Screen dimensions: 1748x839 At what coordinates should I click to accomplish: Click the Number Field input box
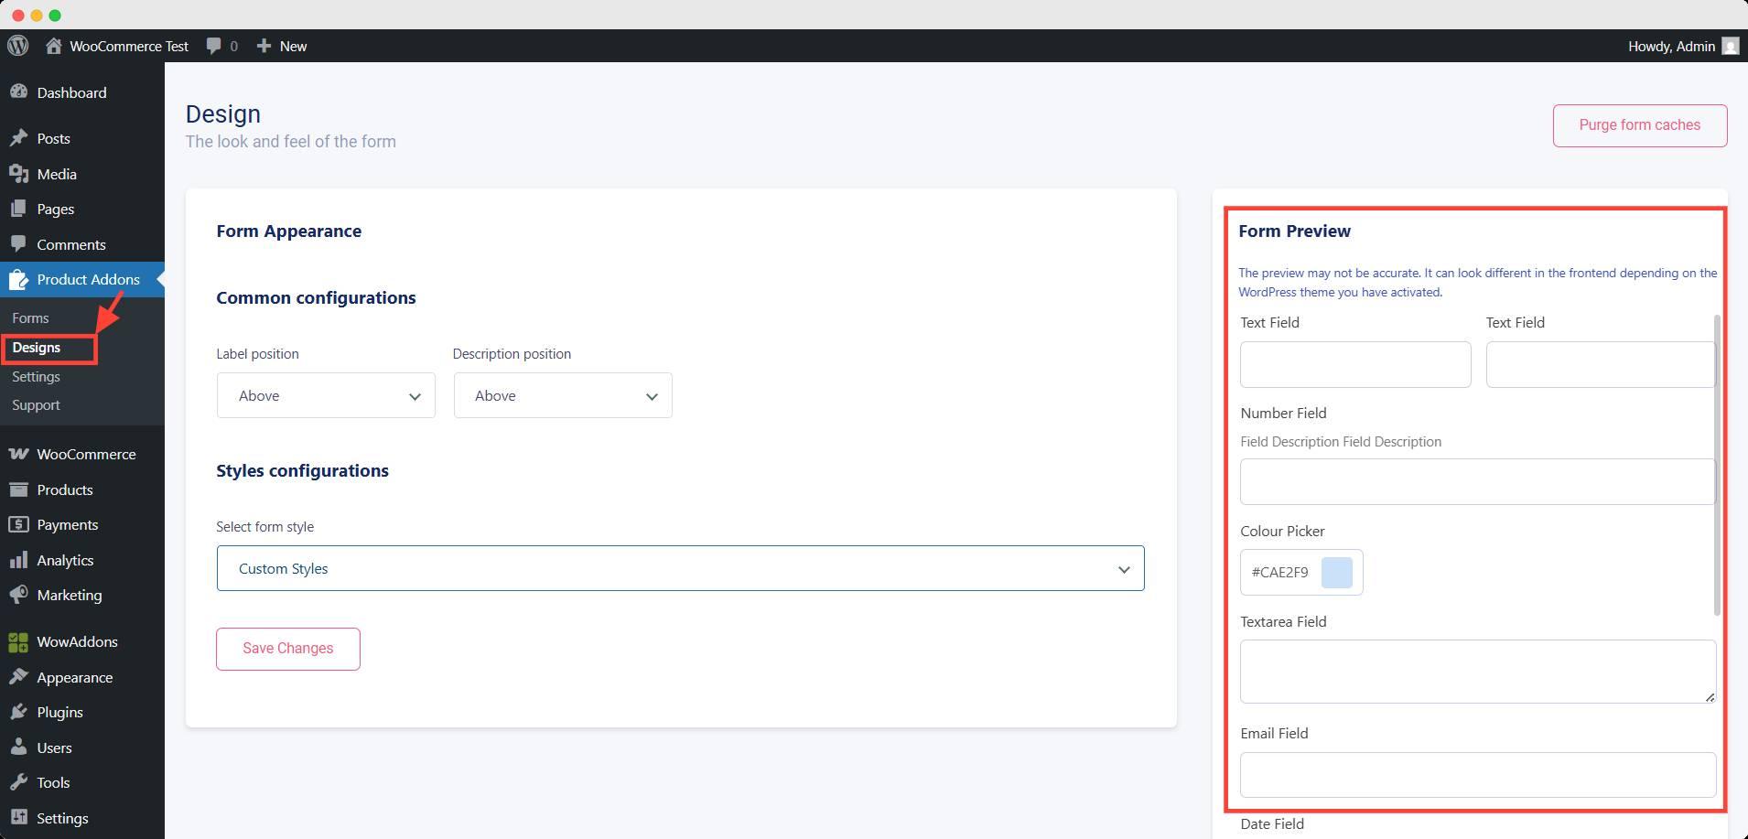tap(1477, 481)
